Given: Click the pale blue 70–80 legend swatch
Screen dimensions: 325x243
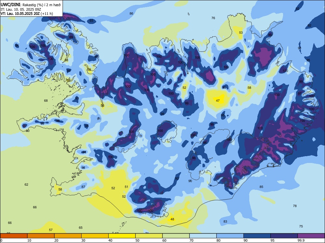Looking at the screenshot, I should pos(203,236).
